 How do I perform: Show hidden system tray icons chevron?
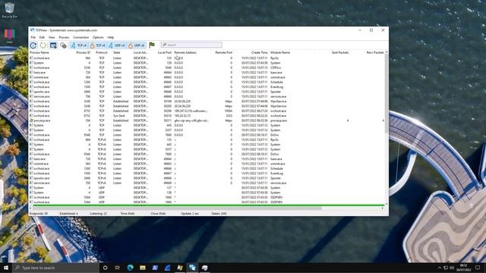(x=439, y=268)
